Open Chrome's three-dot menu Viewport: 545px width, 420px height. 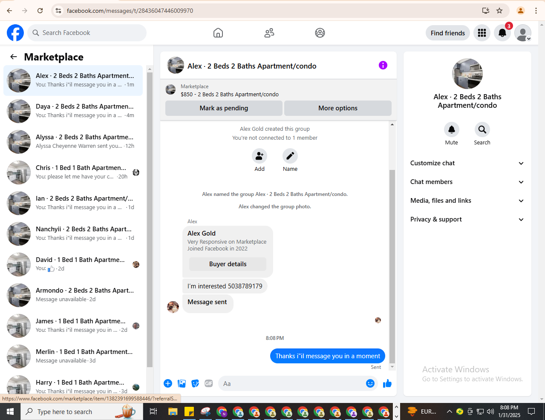(536, 11)
